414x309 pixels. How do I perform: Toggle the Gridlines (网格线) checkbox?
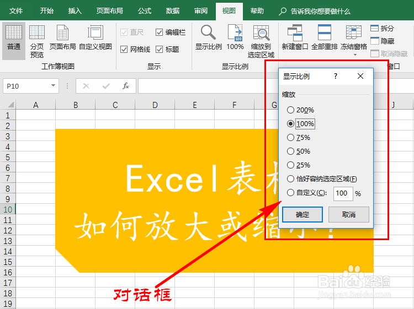tap(124, 49)
